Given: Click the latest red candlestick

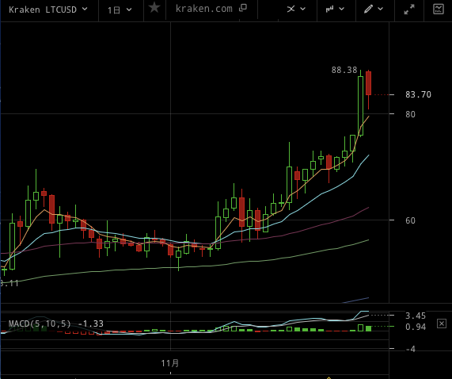Looking at the screenshot, I should pyautogui.click(x=368, y=83).
